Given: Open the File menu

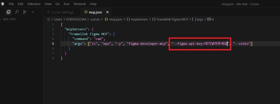Looking at the screenshot, I should [11, 4].
